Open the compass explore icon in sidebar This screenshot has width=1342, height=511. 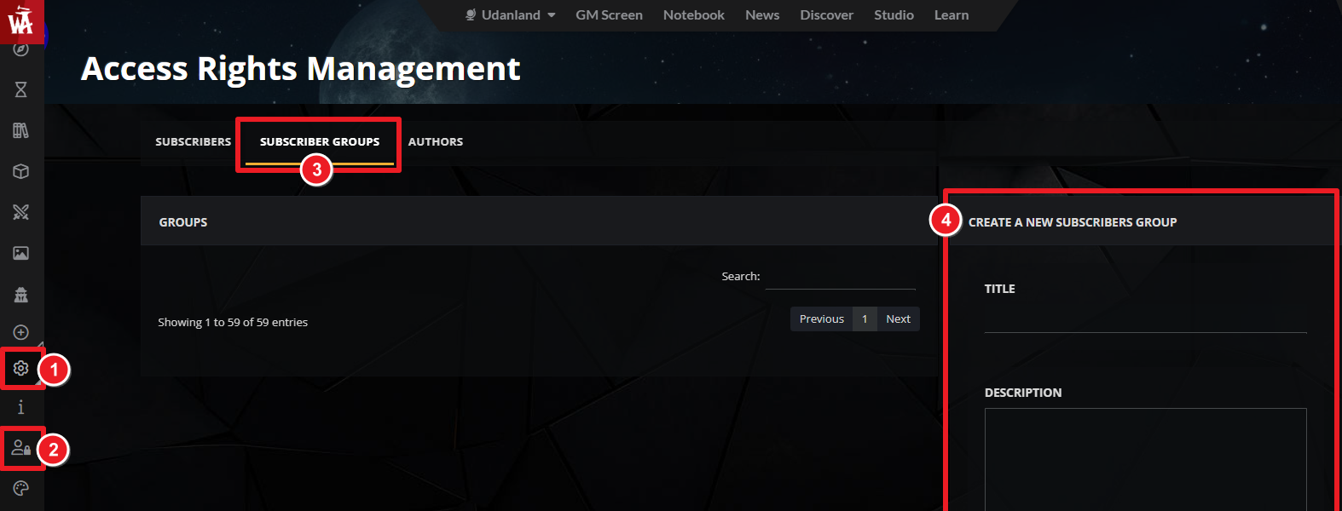tap(21, 49)
